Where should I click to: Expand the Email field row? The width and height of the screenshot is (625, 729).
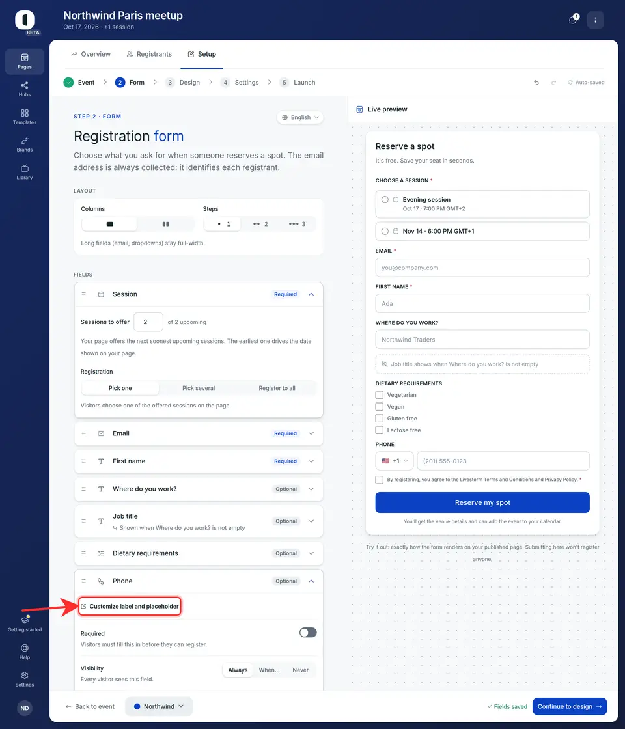[x=311, y=433]
